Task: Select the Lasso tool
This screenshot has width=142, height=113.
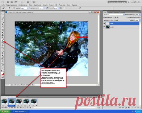Action: pyautogui.click(x=2, y=19)
